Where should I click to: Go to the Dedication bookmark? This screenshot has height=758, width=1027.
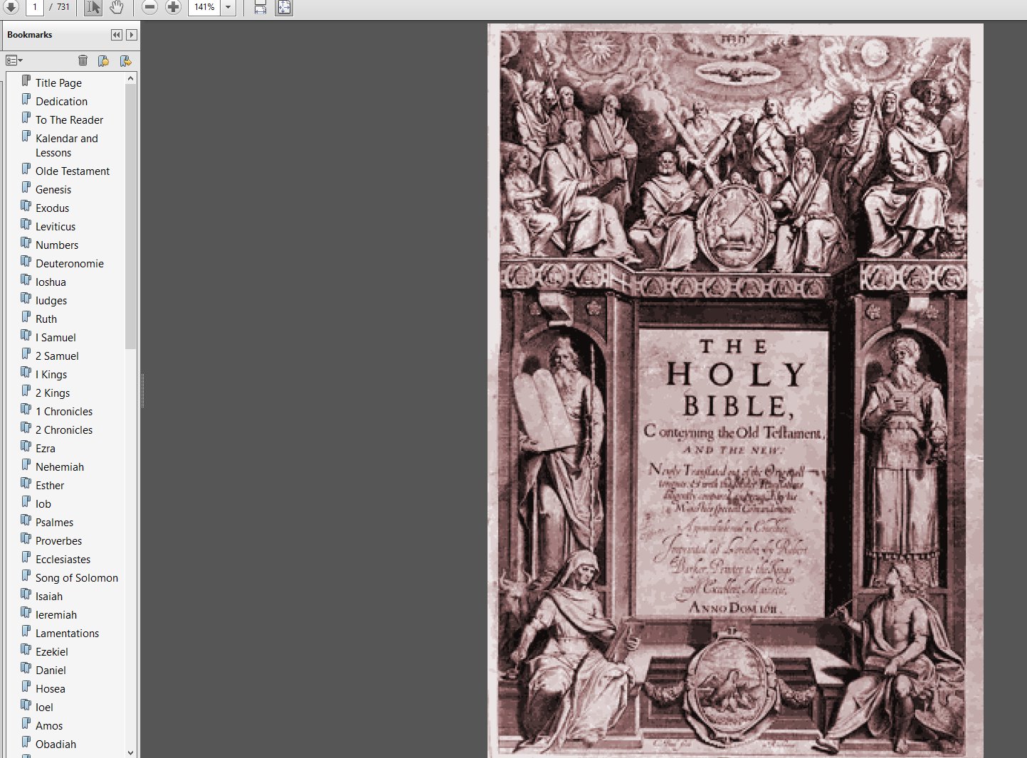tap(62, 102)
